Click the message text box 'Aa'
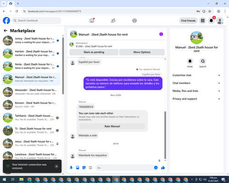229x183 pixels. (x=125, y=168)
